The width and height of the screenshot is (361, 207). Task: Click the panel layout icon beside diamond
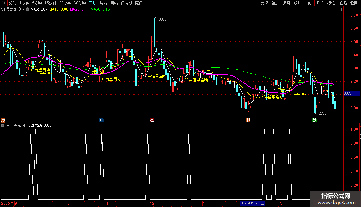tap(341, 10)
